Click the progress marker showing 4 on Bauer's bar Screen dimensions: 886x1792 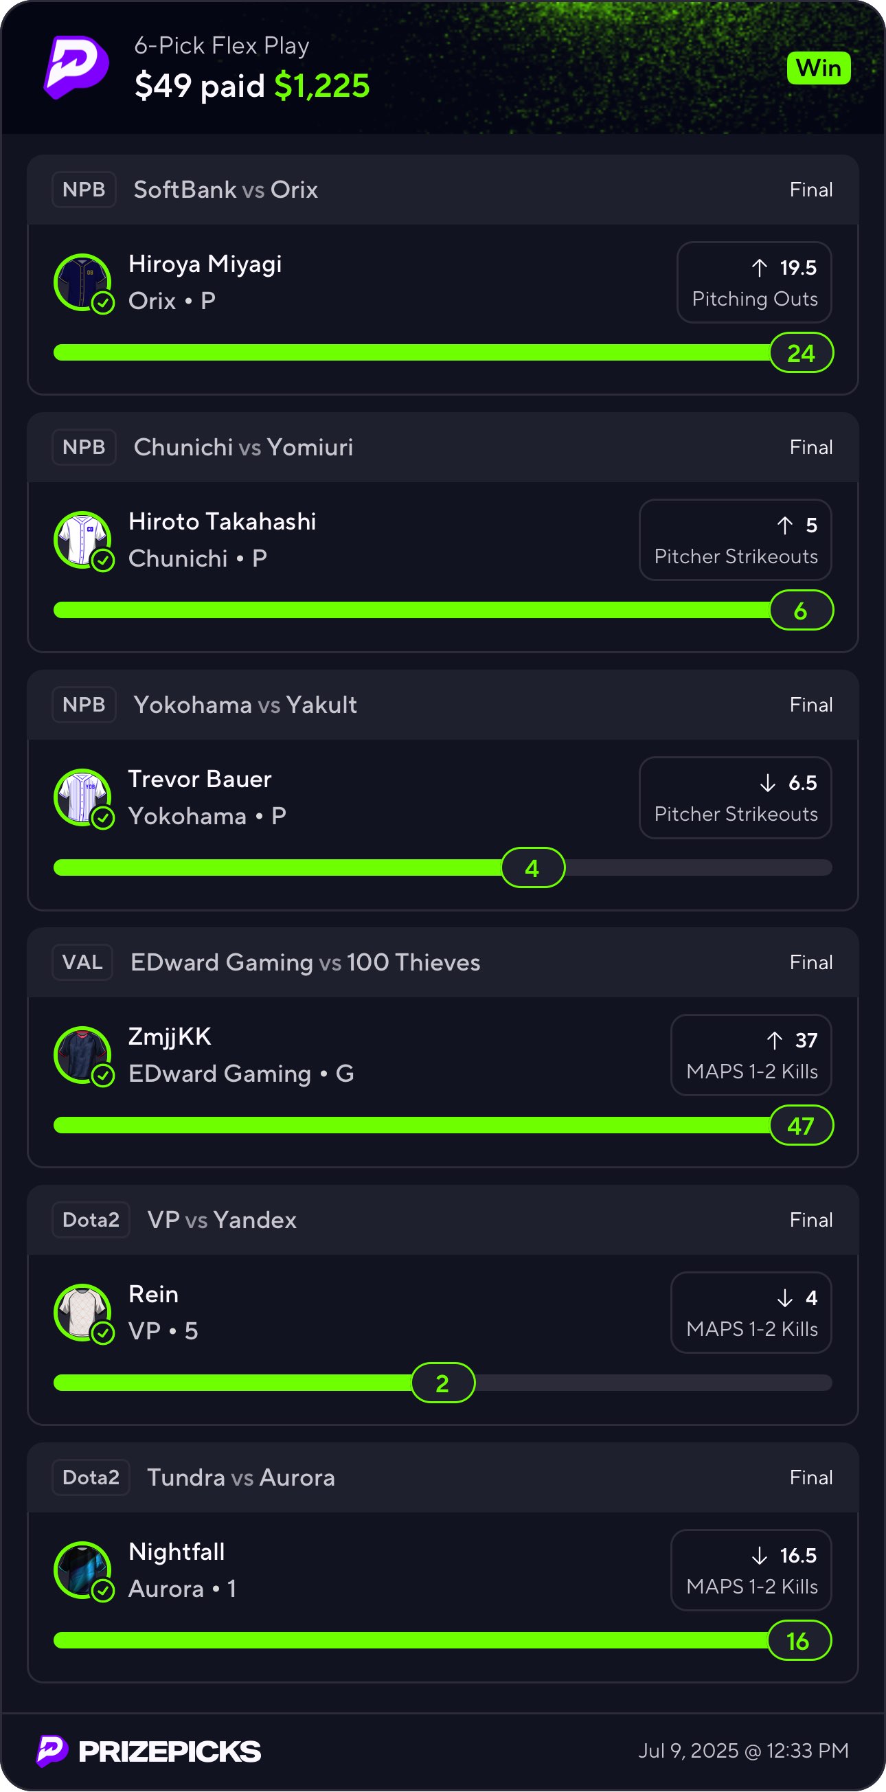pos(533,867)
